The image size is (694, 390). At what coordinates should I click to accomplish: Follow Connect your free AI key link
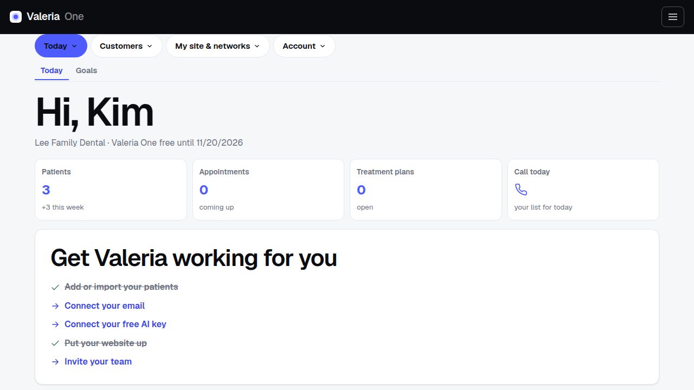tap(115, 324)
